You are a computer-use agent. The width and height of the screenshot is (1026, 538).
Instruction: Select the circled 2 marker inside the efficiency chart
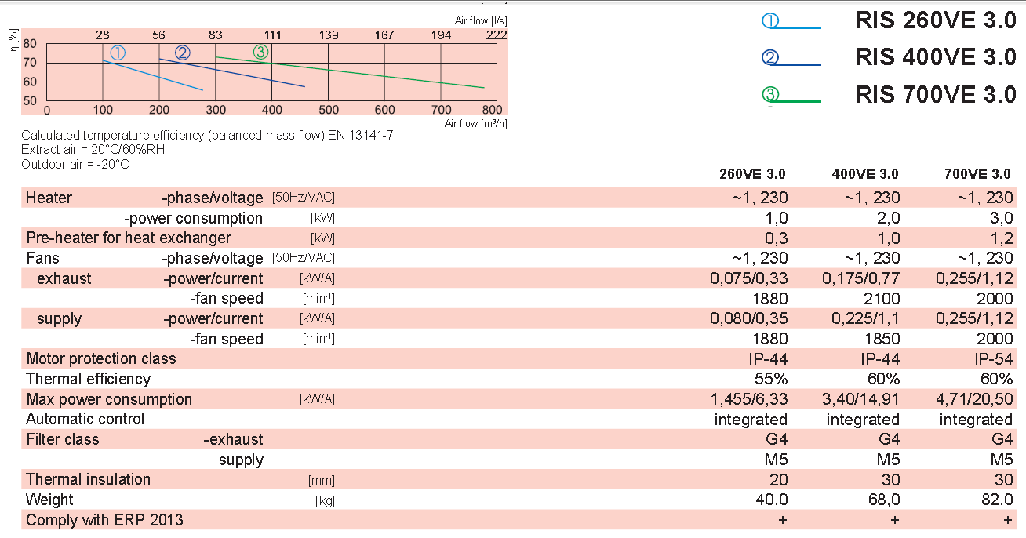click(183, 53)
